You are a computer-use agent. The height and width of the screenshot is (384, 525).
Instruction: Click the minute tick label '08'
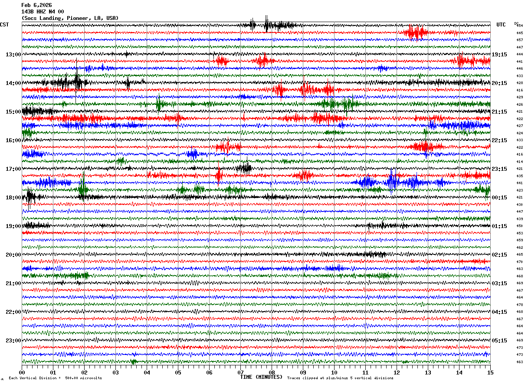[x=272, y=372]
